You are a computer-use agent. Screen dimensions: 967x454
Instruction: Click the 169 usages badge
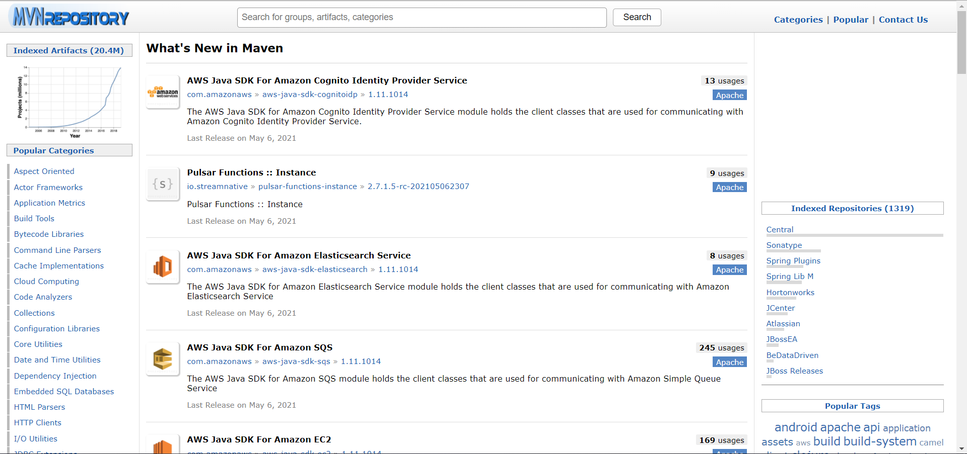721,440
